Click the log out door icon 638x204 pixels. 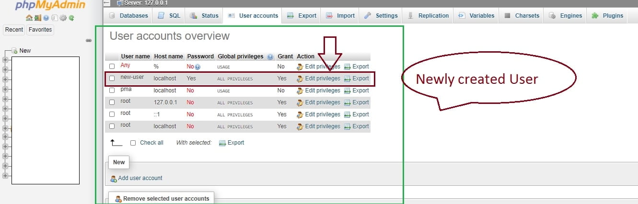click(x=37, y=18)
